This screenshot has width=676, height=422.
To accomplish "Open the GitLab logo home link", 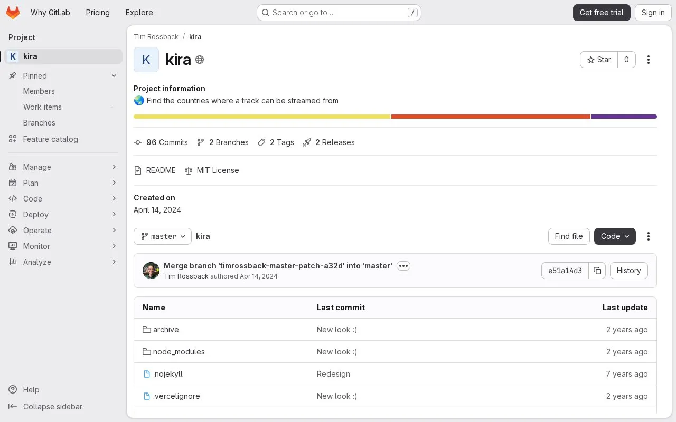I will point(13,13).
